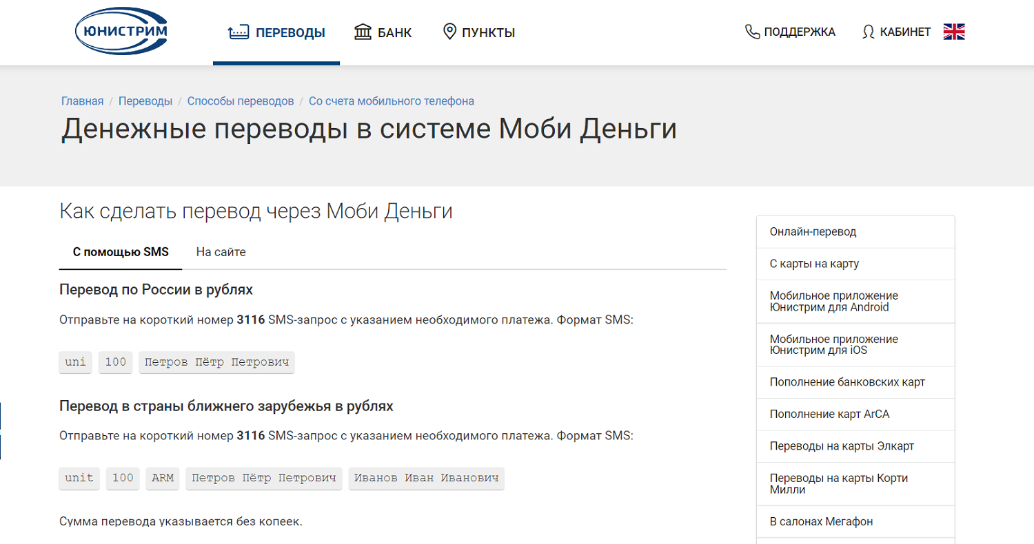Open Пополнение банковских карт sidebar item

pos(855,382)
